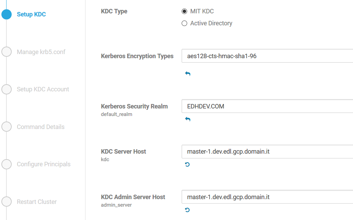Reset KDC Admin Server Host value icon
This screenshot has width=353, height=220.
tap(187, 210)
